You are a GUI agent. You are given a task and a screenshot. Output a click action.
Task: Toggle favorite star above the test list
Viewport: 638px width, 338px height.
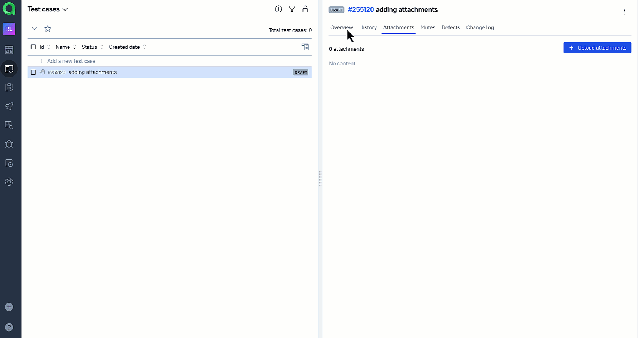click(x=47, y=28)
